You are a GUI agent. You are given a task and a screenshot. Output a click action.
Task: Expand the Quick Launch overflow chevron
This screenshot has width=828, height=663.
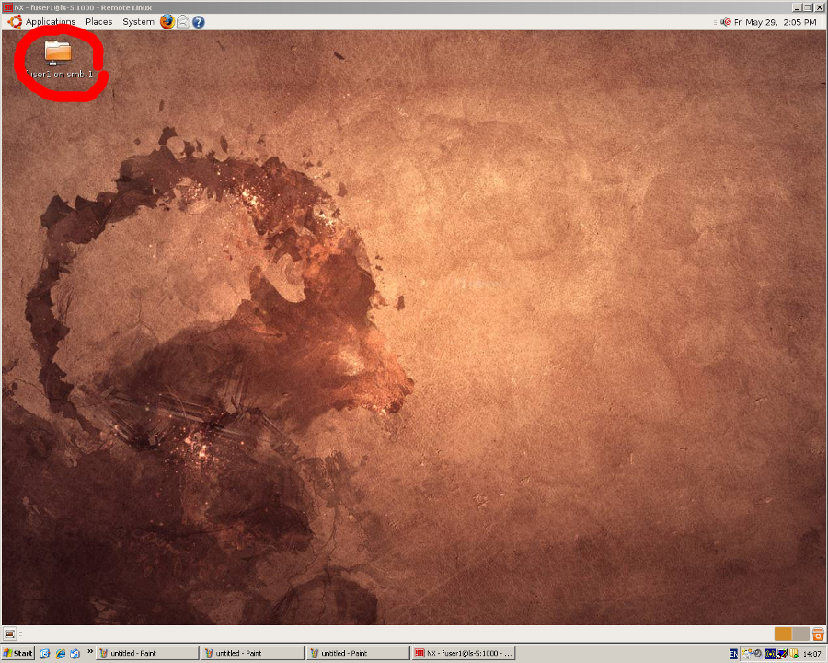point(90,652)
